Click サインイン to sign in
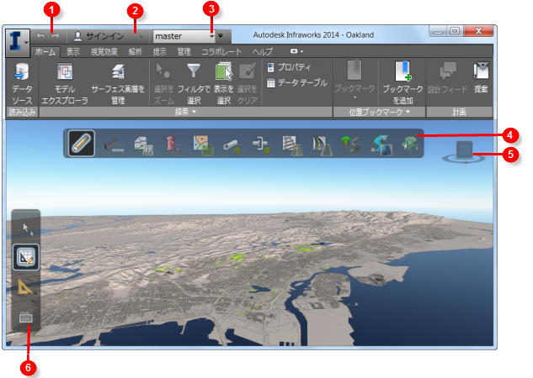The image size is (533, 378). tap(99, 36)
